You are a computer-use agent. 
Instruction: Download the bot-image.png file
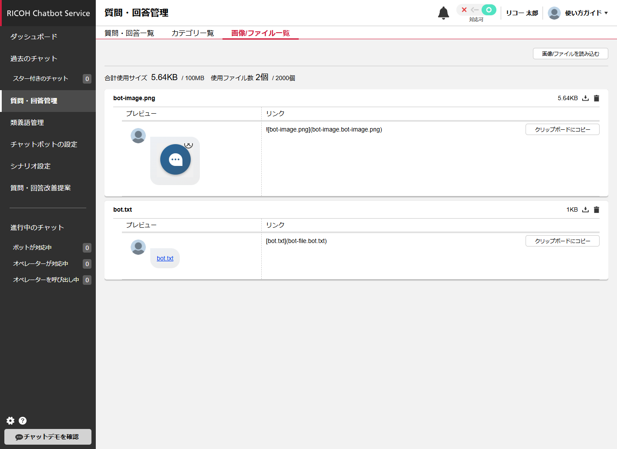click(x=586, y=98)
